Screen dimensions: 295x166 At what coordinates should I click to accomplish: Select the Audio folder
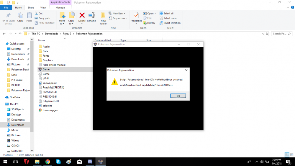click(x=46, y=47)
